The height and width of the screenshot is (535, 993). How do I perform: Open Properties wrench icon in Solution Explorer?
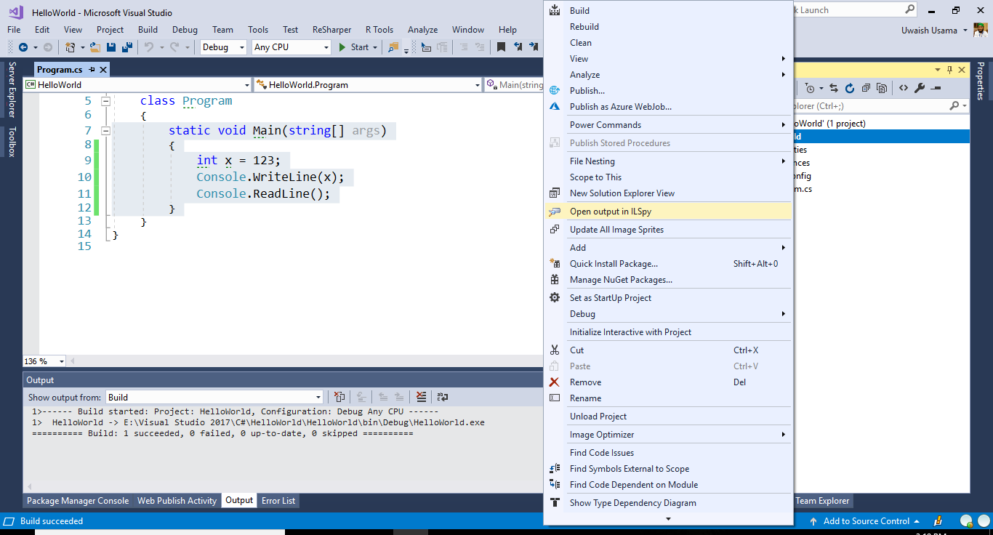click(x=920, y=88)
